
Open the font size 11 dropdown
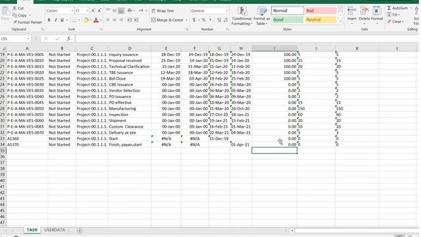tap(87, 11)
